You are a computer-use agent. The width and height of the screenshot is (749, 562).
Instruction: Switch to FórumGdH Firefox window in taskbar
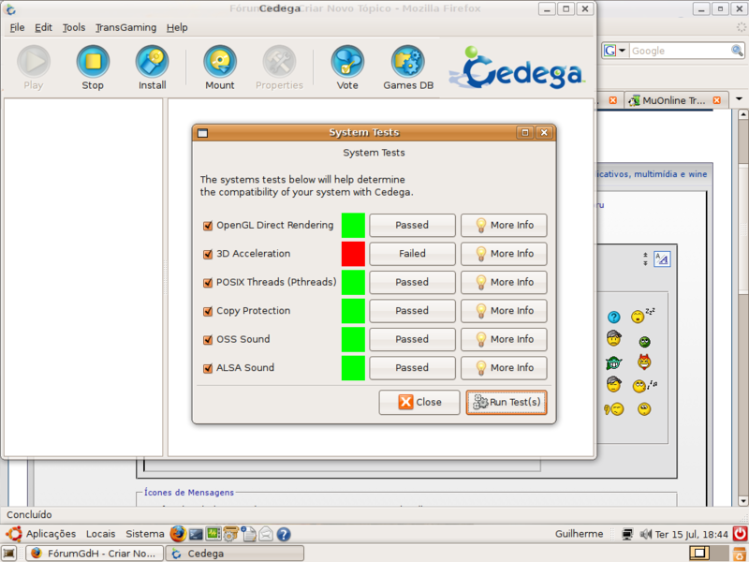click(x=95, y=554)
